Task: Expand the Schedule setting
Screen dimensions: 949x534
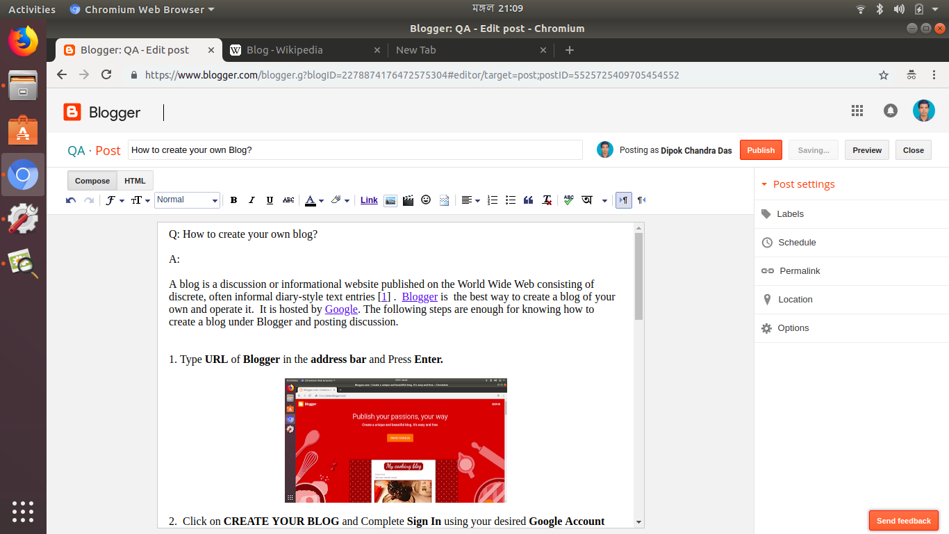Action: pos(851,243)
